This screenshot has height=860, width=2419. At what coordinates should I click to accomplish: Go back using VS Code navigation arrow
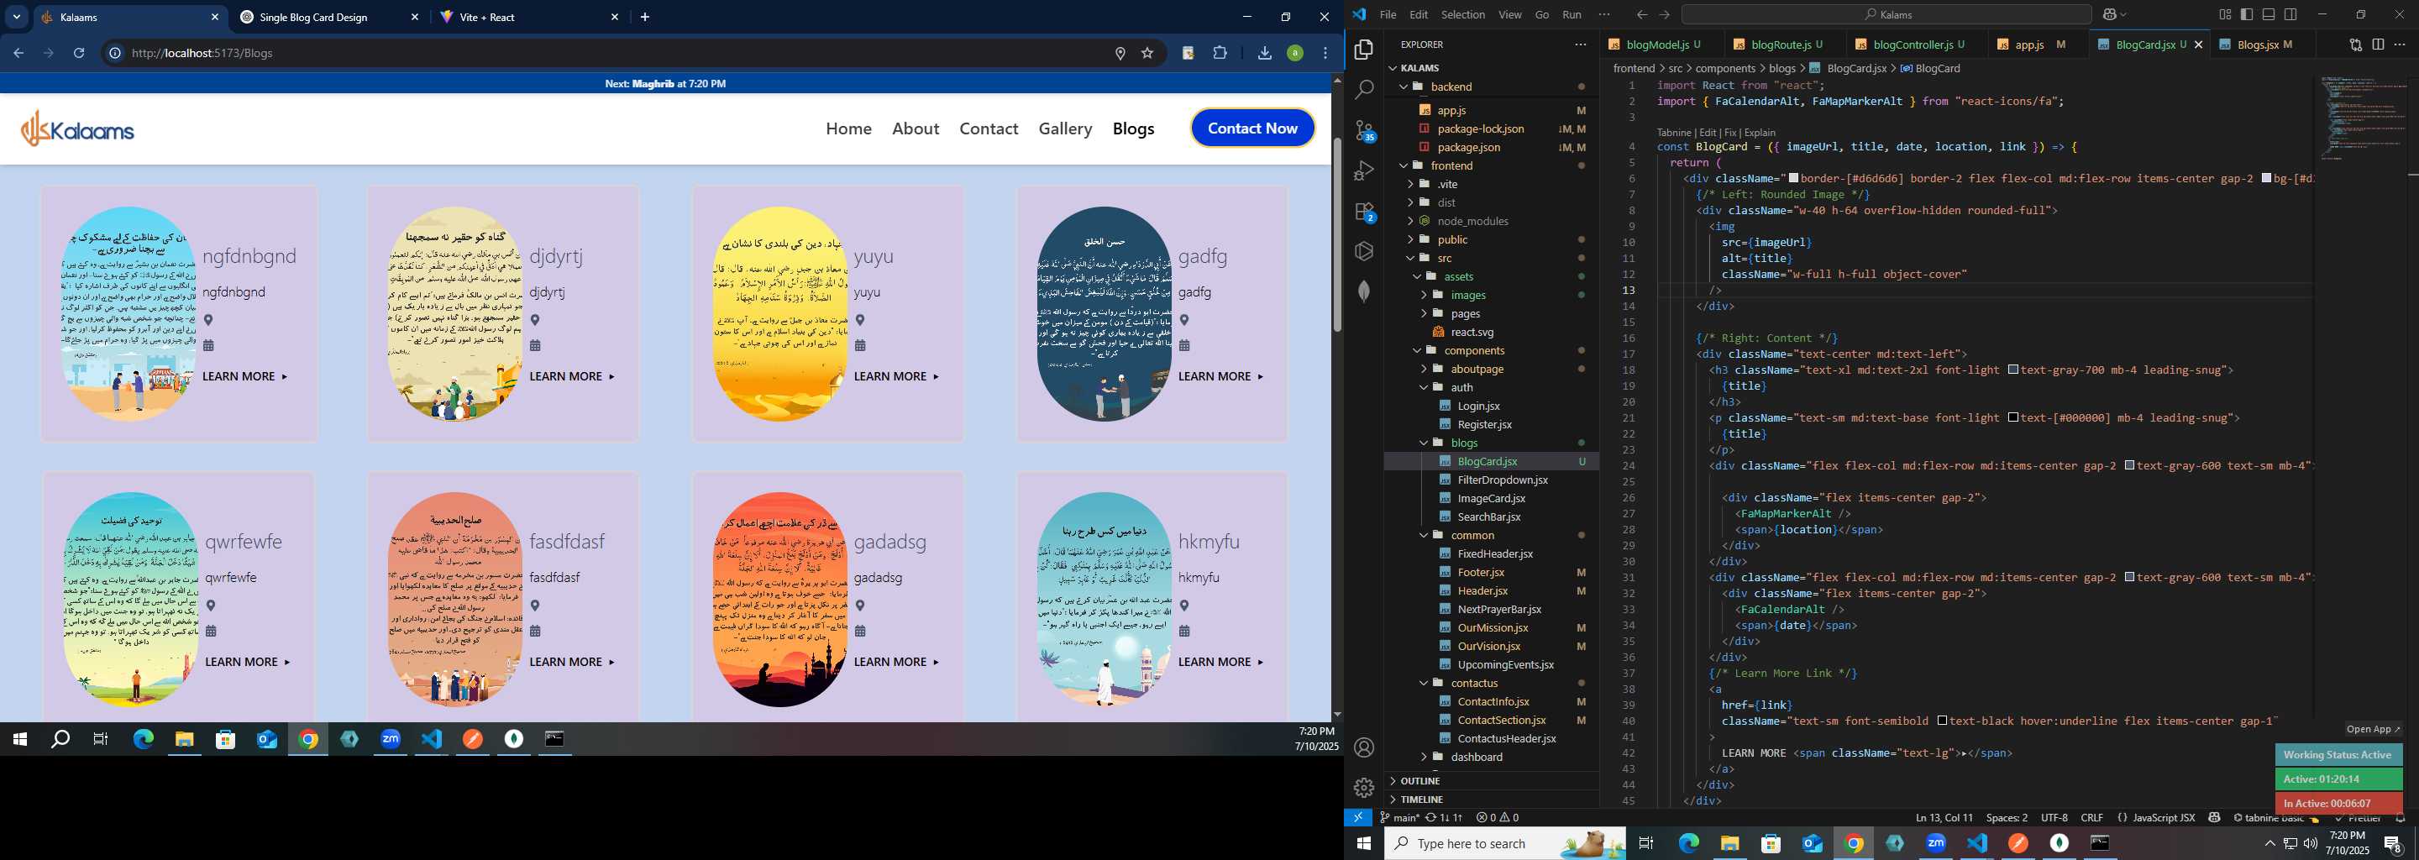(1641, 14)
